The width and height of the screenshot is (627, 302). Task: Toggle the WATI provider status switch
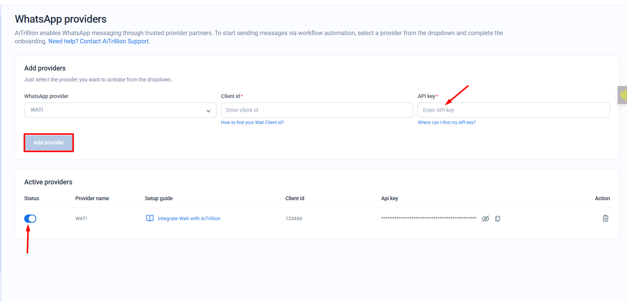30,219
